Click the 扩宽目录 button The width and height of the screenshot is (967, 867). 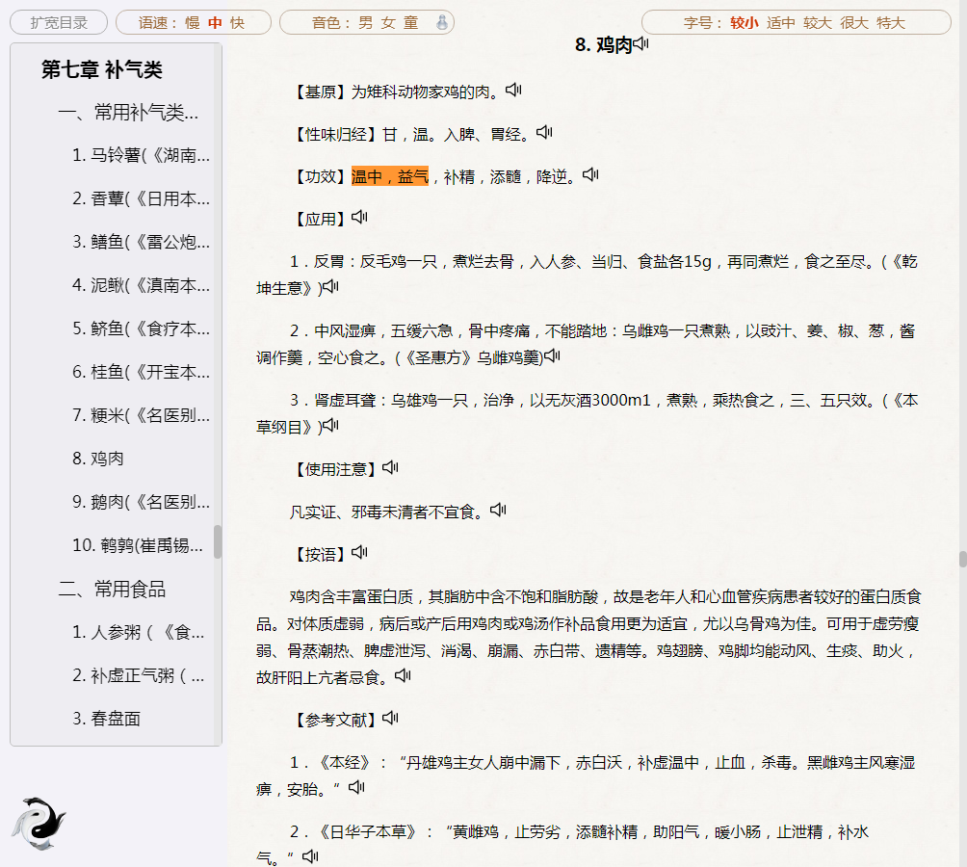pyautogui.click(x=58, y=22)
